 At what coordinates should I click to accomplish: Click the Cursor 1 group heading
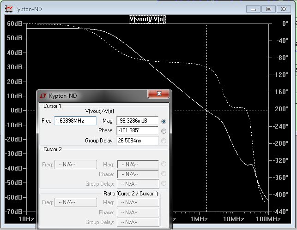pos(52,106)
